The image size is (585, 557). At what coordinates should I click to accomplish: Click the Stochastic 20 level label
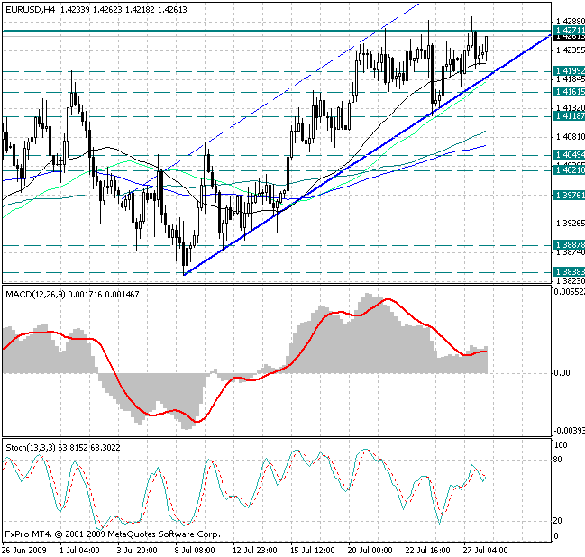[557, 520]
